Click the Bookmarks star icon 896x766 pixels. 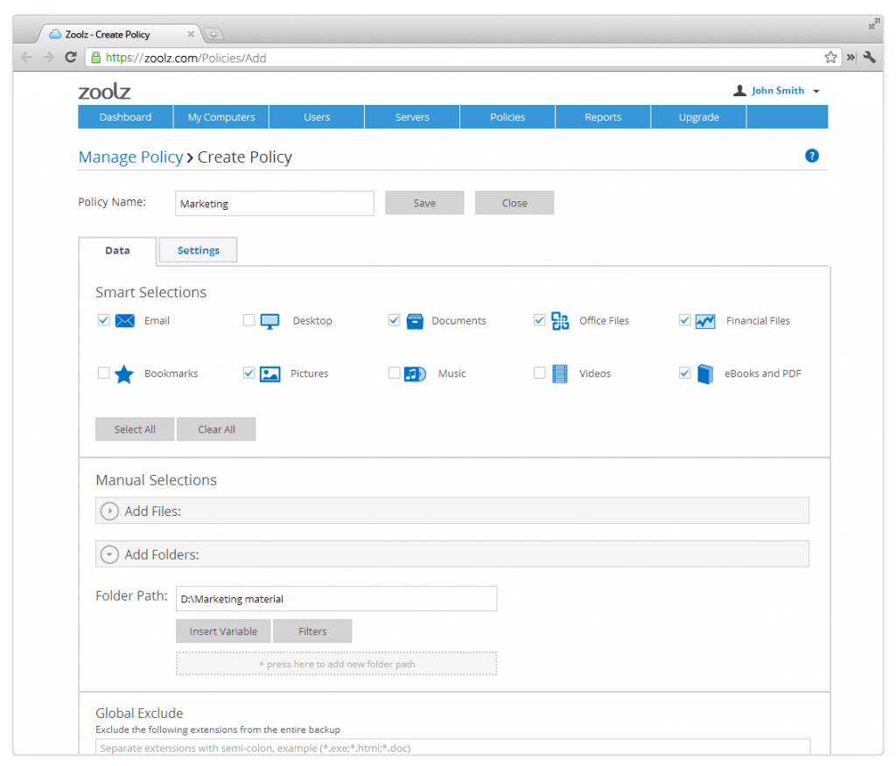point(122,373)
